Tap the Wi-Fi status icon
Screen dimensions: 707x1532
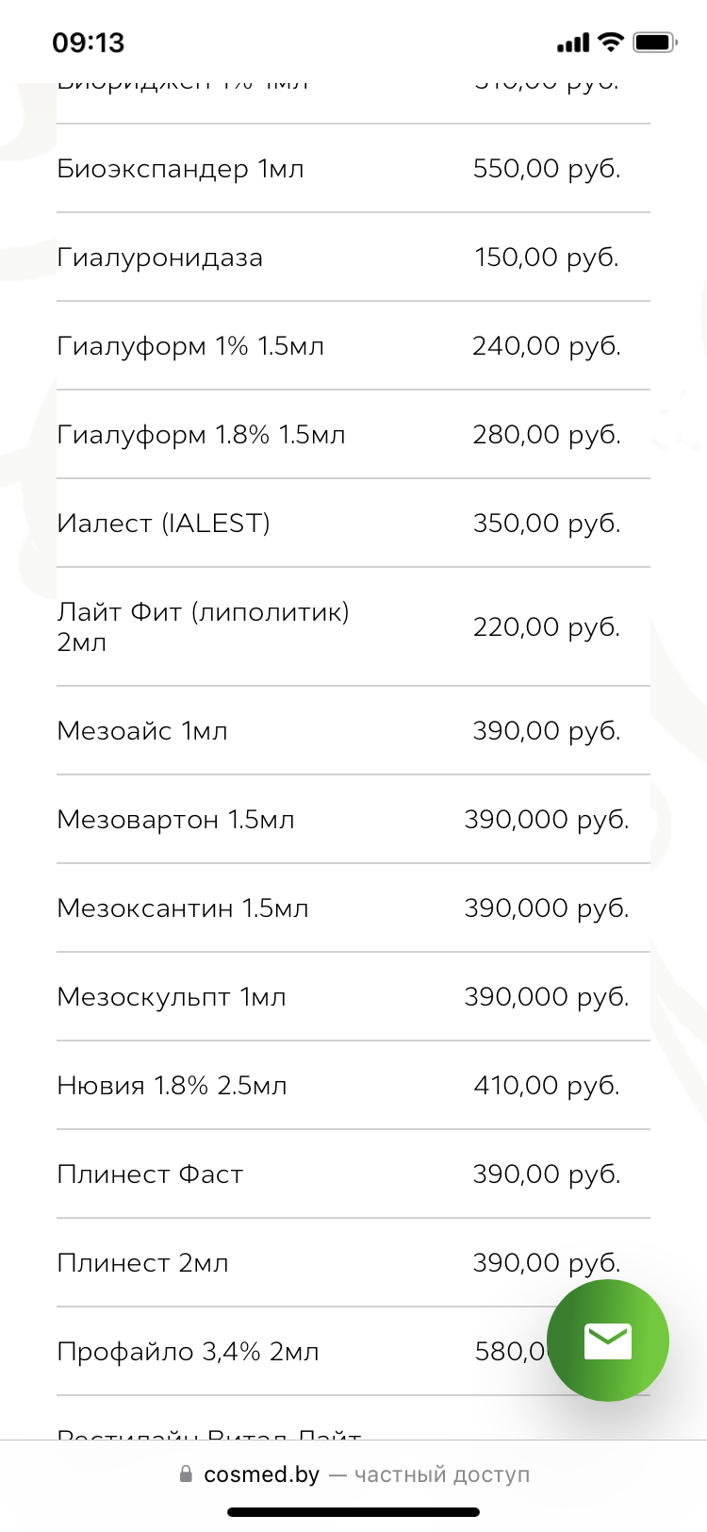611,42
